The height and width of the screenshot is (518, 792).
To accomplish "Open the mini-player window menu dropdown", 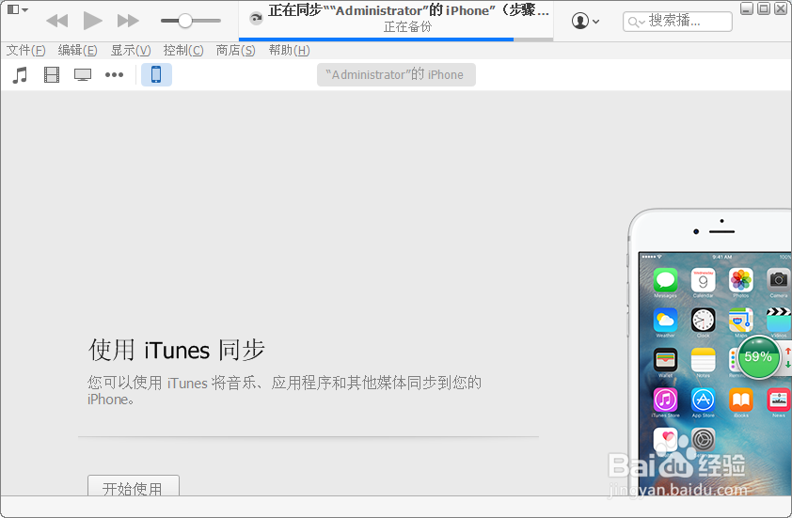I will (17, 9).
